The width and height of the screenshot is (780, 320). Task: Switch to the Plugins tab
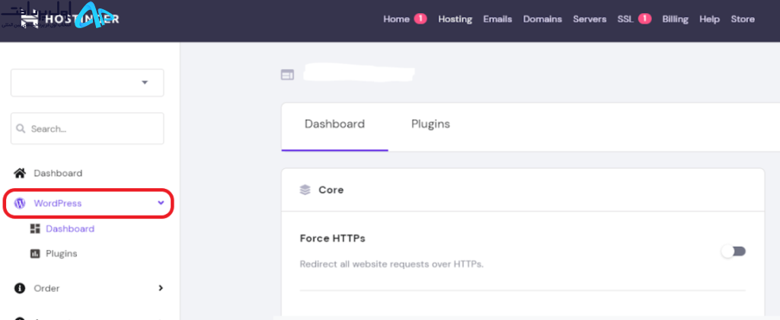click(x=431, y=124)
